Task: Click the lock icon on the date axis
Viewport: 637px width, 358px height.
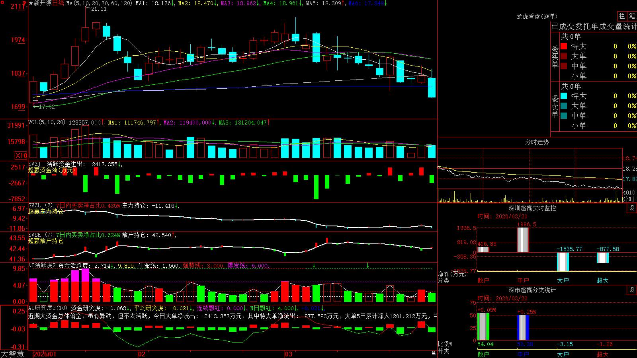Action: 434,353
